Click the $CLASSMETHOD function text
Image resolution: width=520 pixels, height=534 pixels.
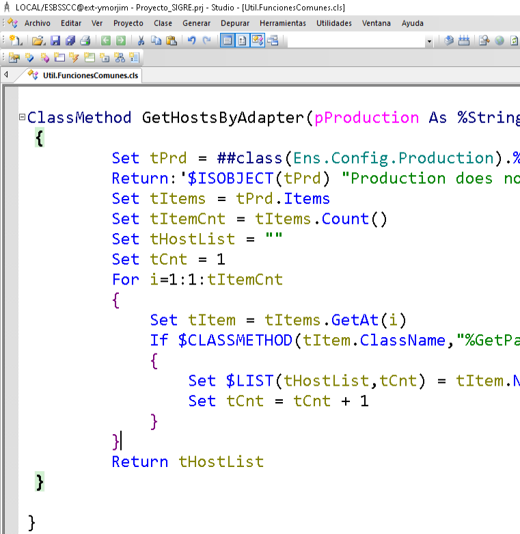pos(235,341)
